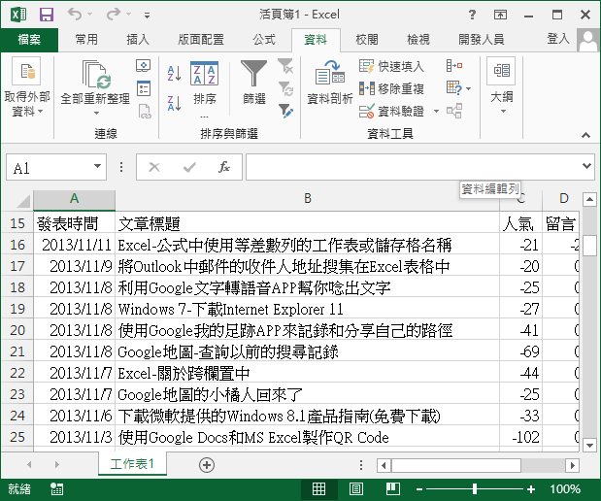Open ribbon display options
The height and width of the screenshot is (501, 601).
[x=500, y=15]
